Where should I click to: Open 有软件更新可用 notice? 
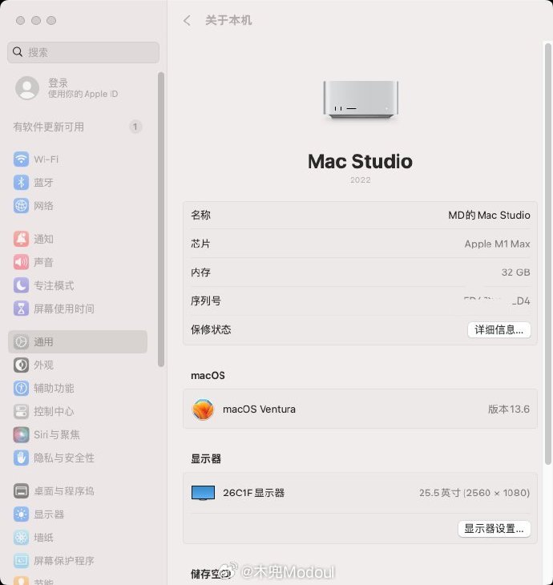[49, 127]
